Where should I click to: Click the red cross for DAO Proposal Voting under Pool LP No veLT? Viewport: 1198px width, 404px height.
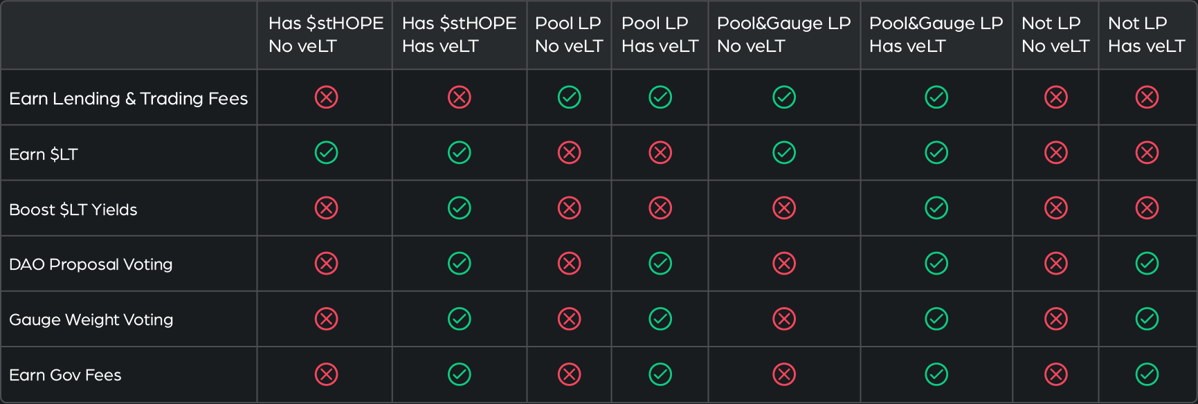pyautogui.click(x=570, y=264)
